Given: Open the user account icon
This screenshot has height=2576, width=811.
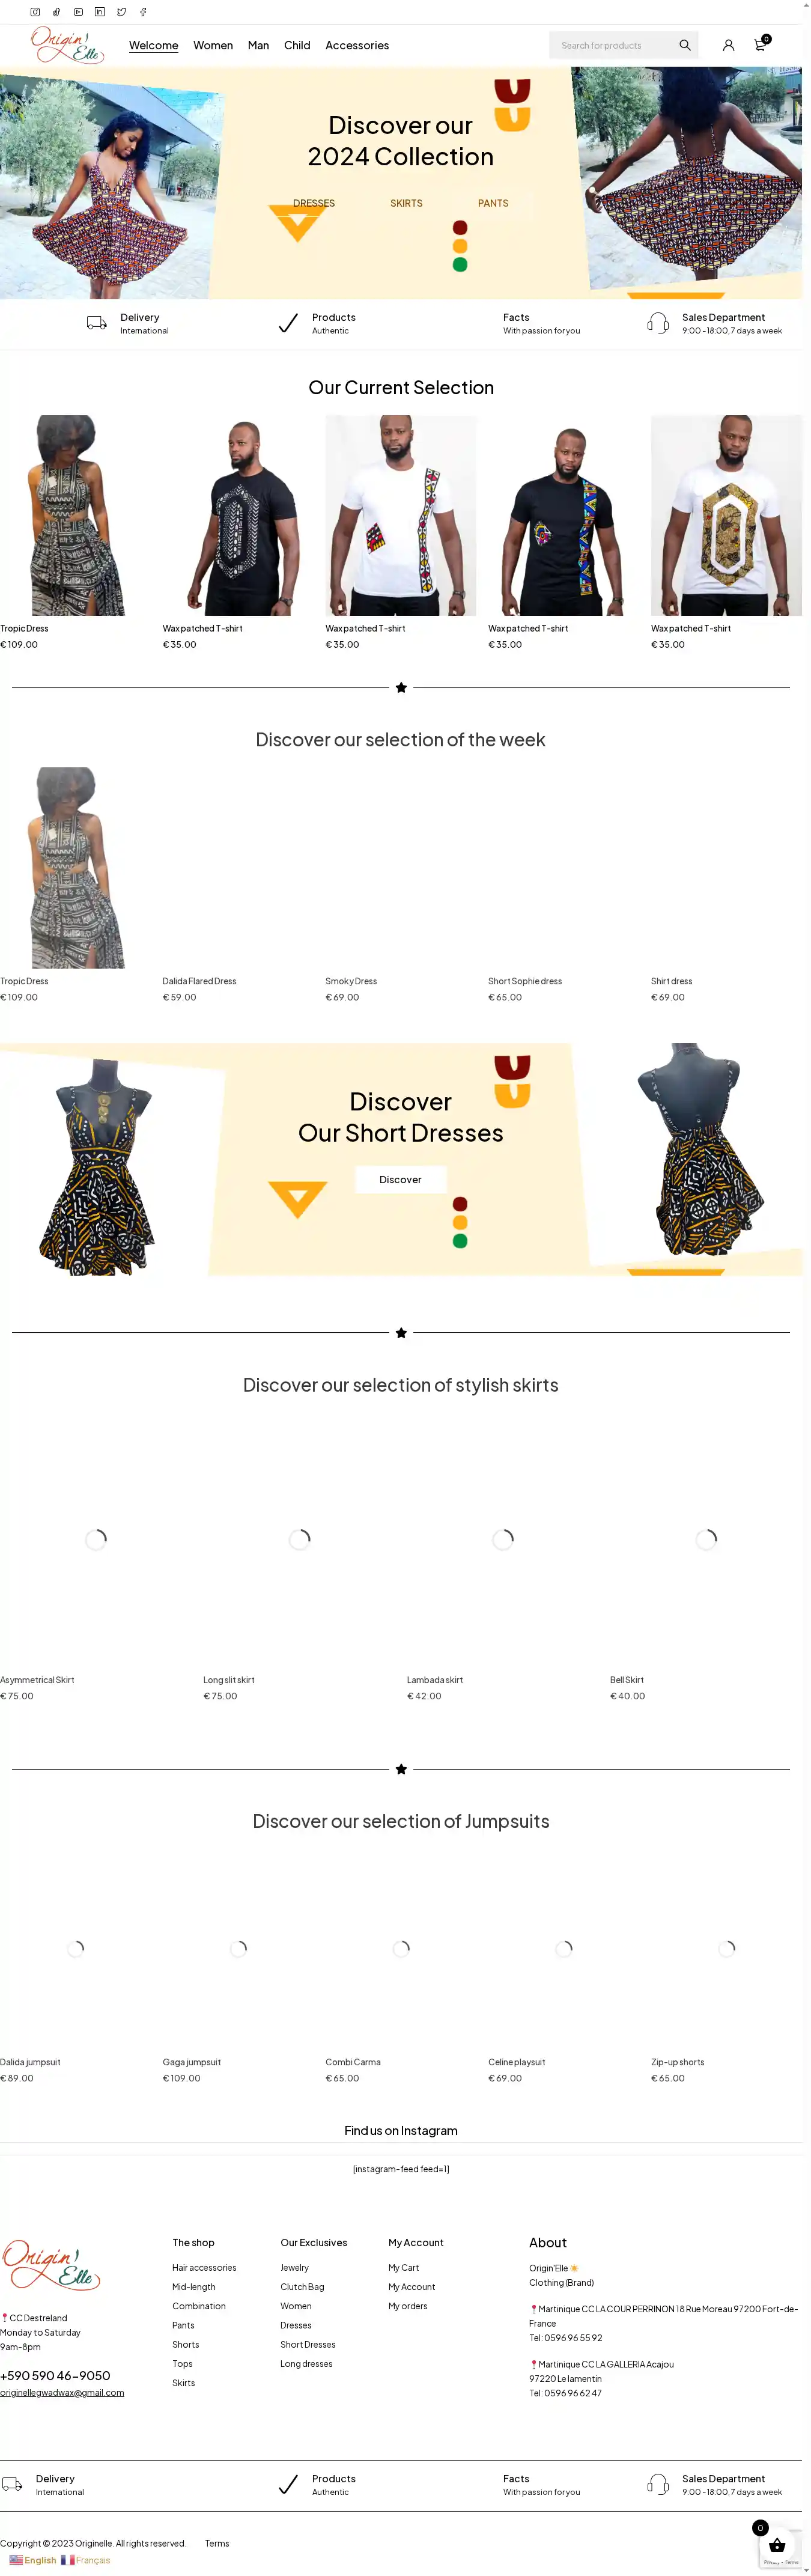Looking at the screenshot, I should 728,45.
